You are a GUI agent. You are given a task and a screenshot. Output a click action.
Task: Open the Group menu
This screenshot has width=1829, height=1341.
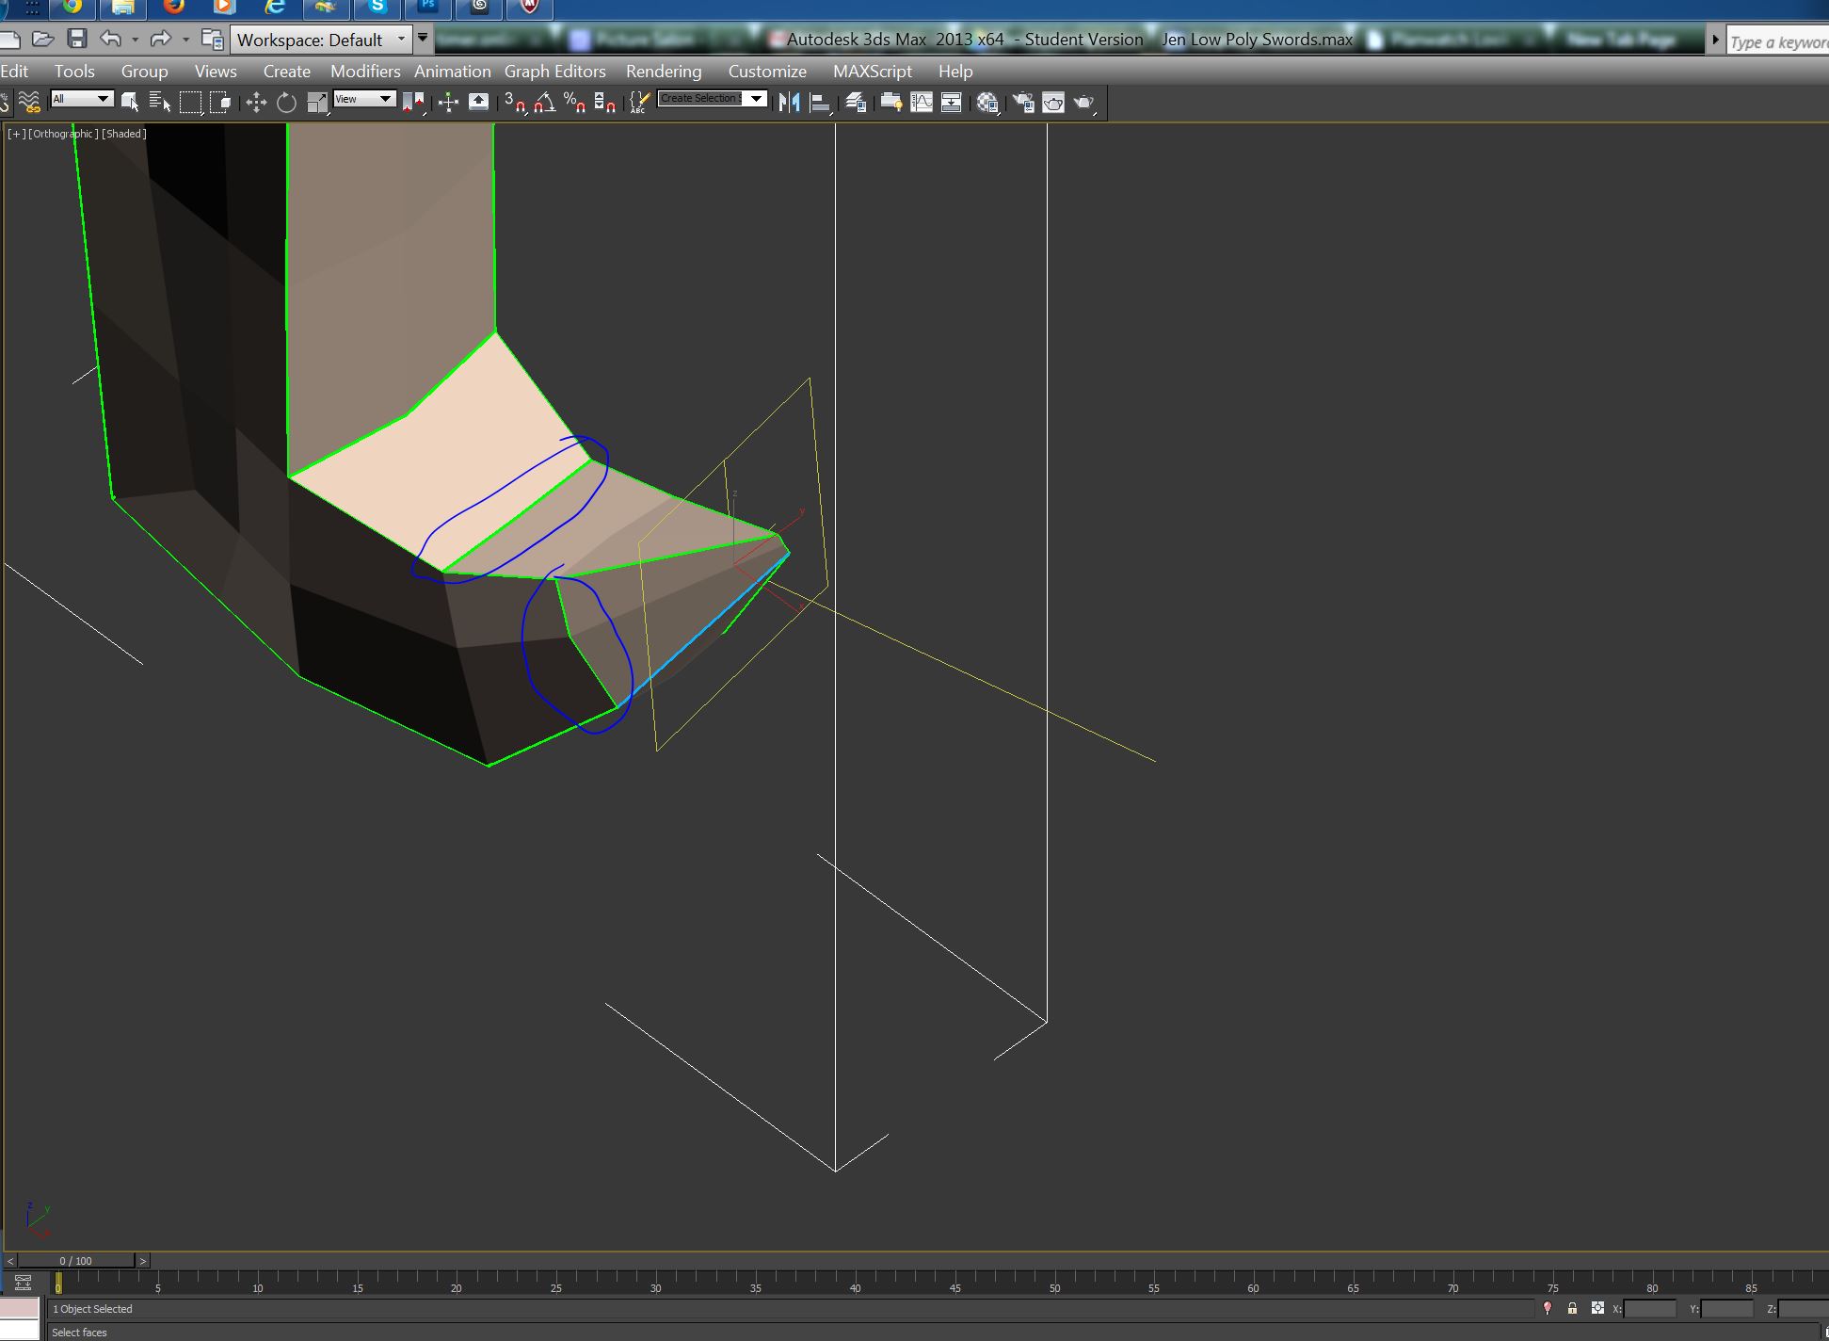(144, 72)
